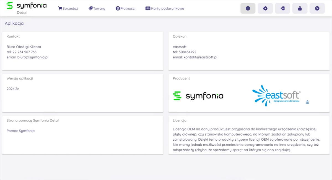Click the eastsoft name under Opiekun
332x180 pixels.
coord(180,47)
